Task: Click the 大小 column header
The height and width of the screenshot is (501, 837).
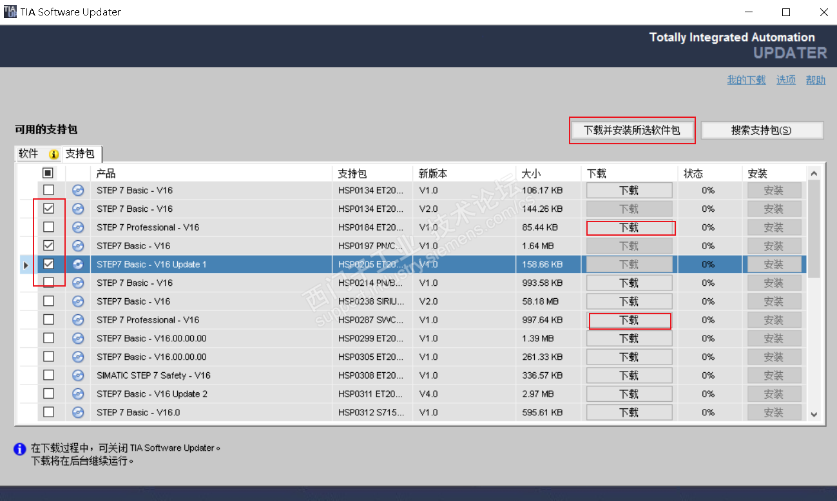Action: click(x=550, y=173)
